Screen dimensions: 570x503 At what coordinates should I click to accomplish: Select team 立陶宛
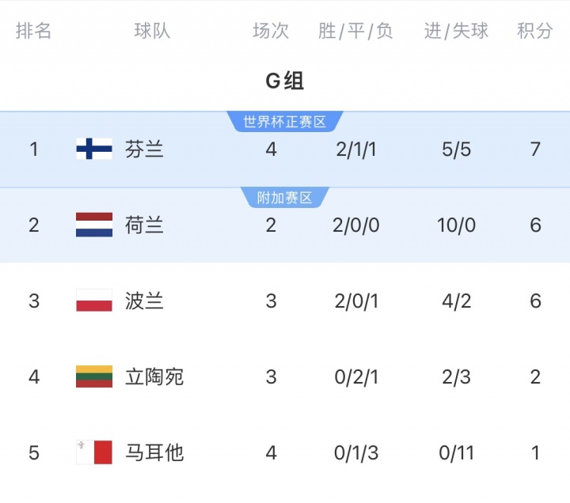point(154,376)
